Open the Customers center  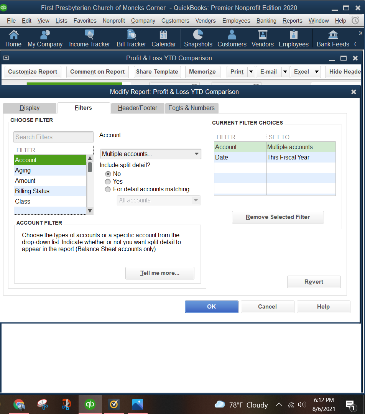(x=232, y=38)
